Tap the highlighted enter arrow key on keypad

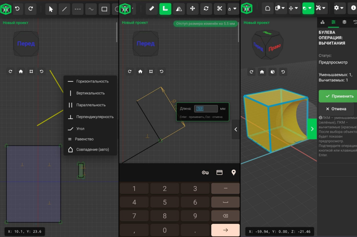tap(225, 230)
